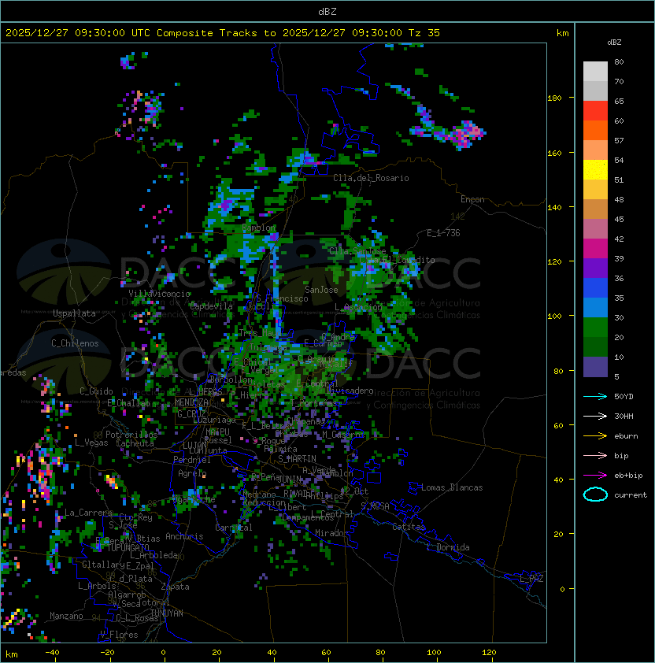Click the Uspallata map label
This screenshot has height=663, width=655.
[75, 313]
